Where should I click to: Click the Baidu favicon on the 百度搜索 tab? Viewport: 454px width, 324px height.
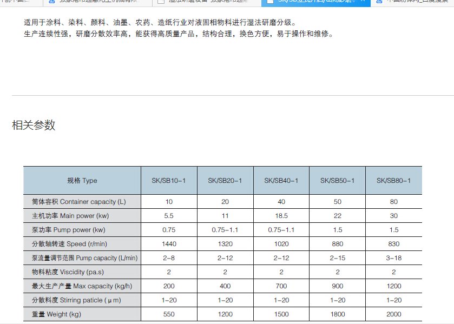click(378, 2)
